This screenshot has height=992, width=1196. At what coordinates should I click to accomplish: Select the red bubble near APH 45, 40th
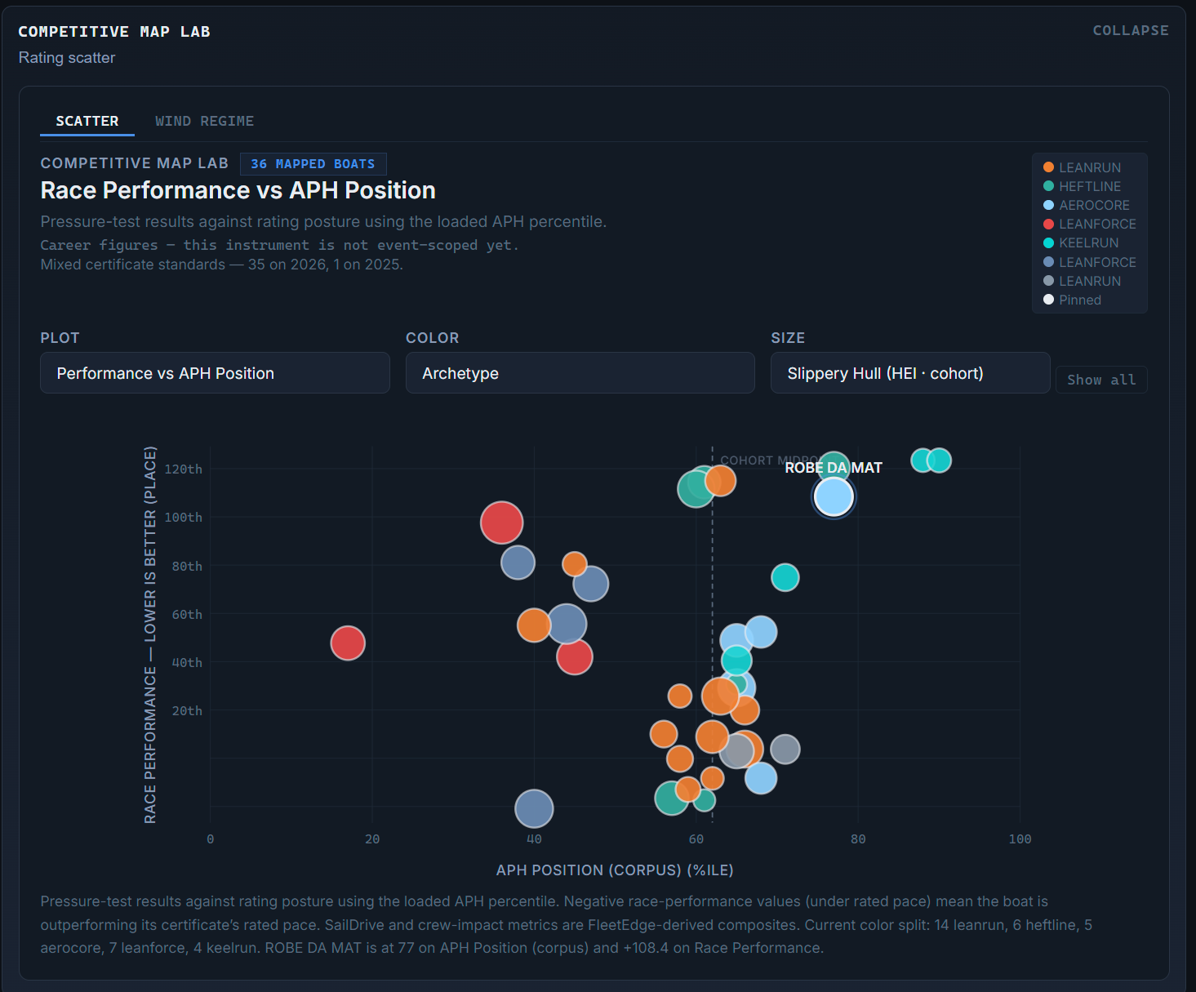point(575,656)
